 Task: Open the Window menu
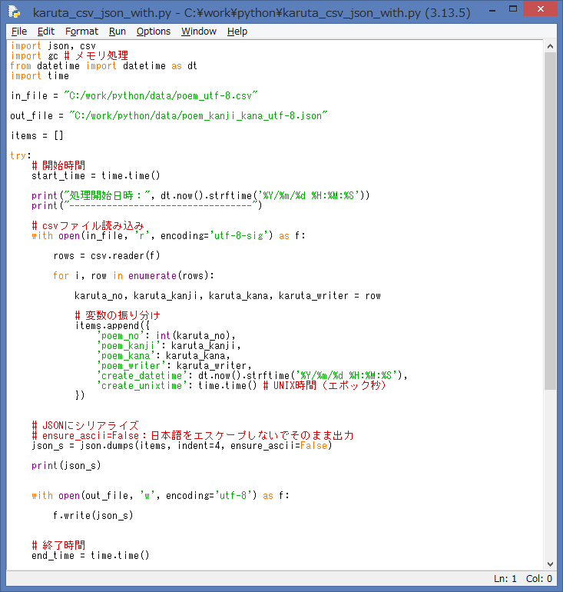tap(199, 32)
